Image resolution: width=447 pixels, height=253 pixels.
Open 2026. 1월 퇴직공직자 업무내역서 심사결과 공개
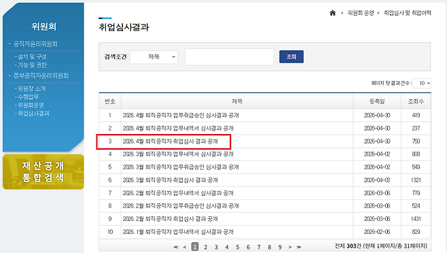(x=178, y=232)
